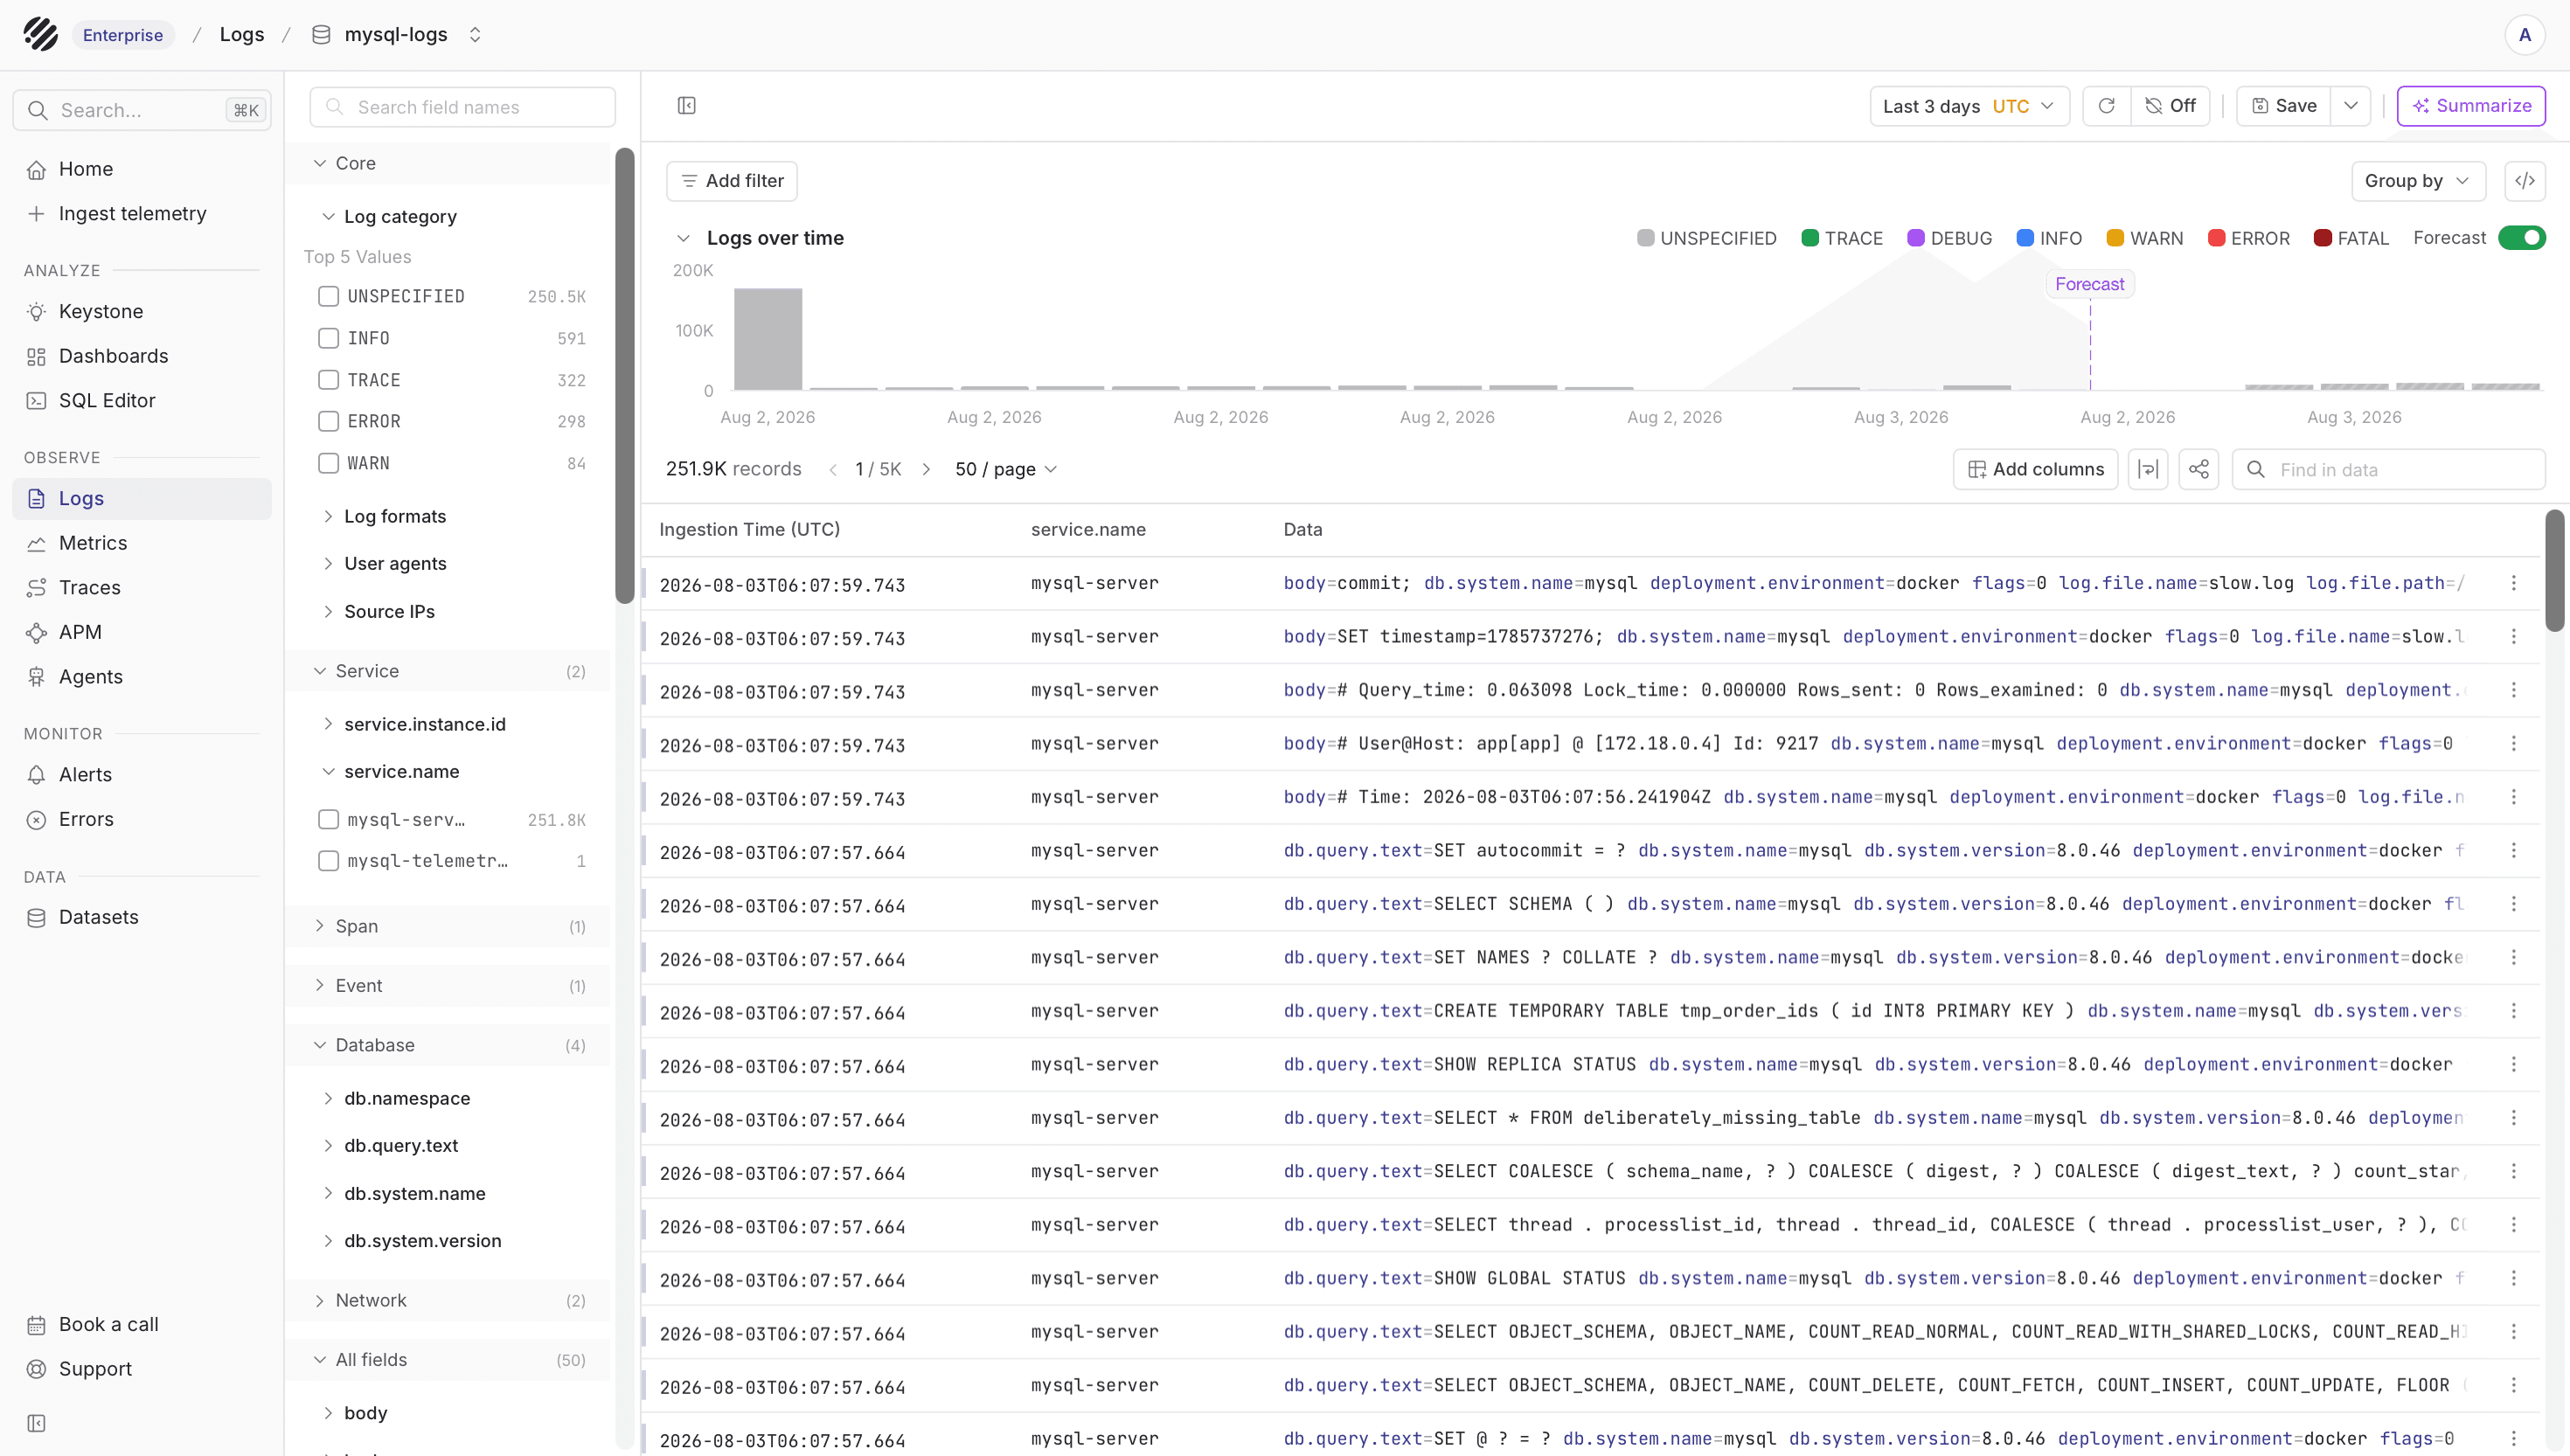Toggle the DEBUG legend swatch

[x=1915, y=238]
